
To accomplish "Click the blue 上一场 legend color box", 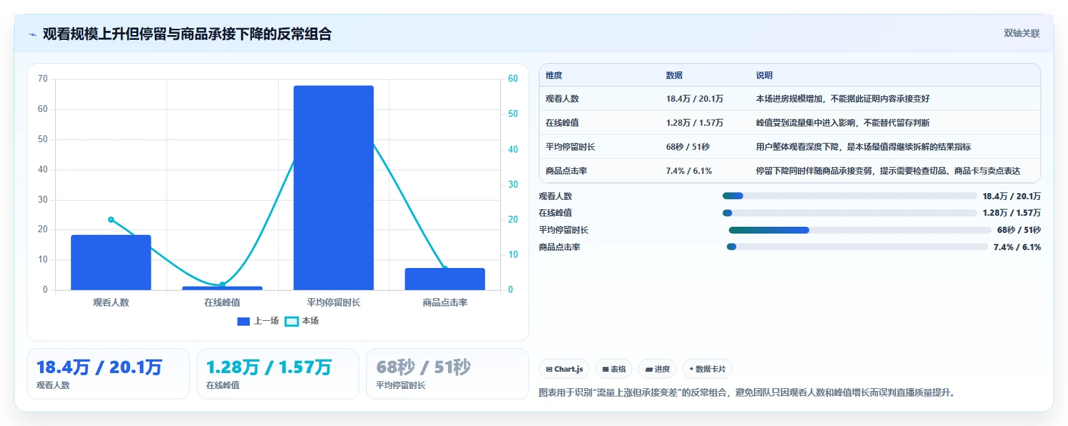I will coord(244,321).
